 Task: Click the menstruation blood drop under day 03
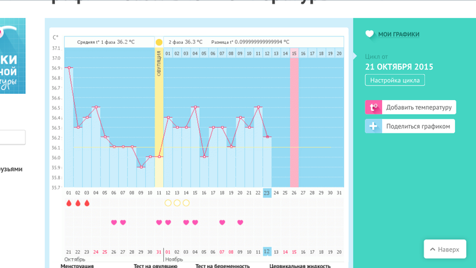coord(87,203)
